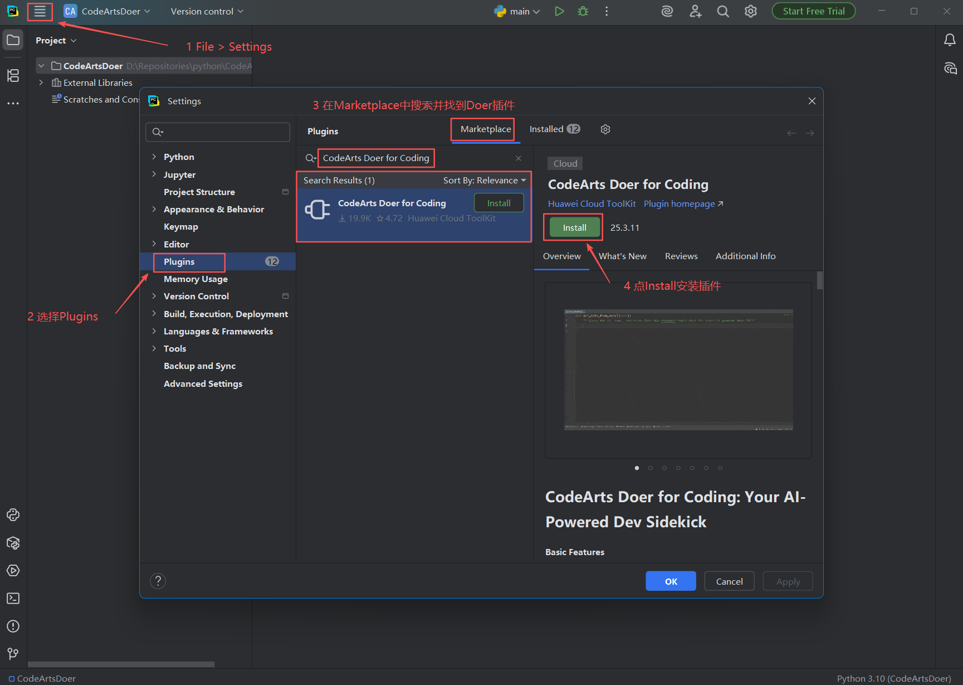This screenshot has width=963, height=685.
Task: Collapse the CodeArtsDoer project root
Action: [41, 66]
